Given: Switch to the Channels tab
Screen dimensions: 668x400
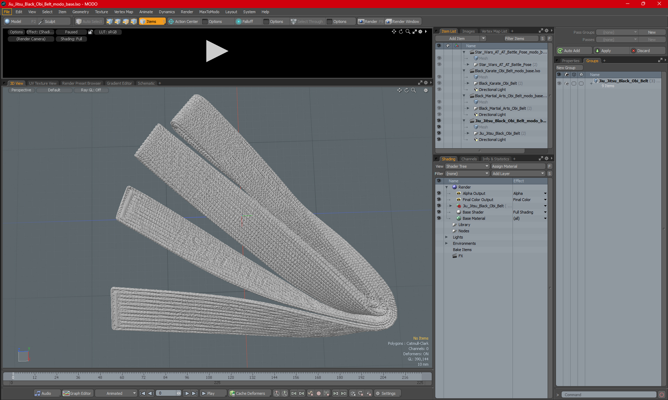Looking at the screenshot, I should pos(469,159).
